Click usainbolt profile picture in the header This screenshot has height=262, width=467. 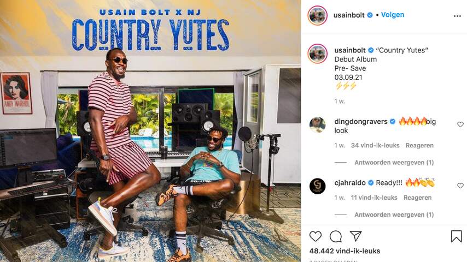pyautogui.click(x=318, y=15)
